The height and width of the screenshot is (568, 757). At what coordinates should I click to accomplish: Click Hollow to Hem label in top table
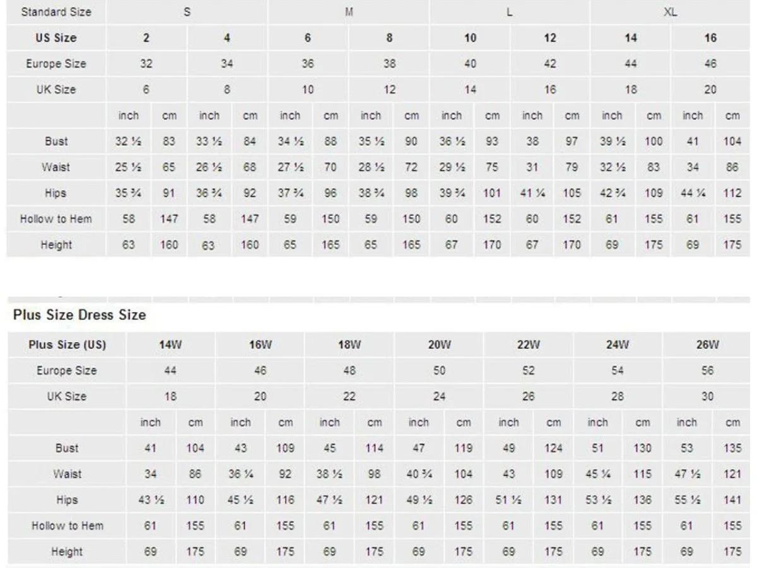click(56, 219)
